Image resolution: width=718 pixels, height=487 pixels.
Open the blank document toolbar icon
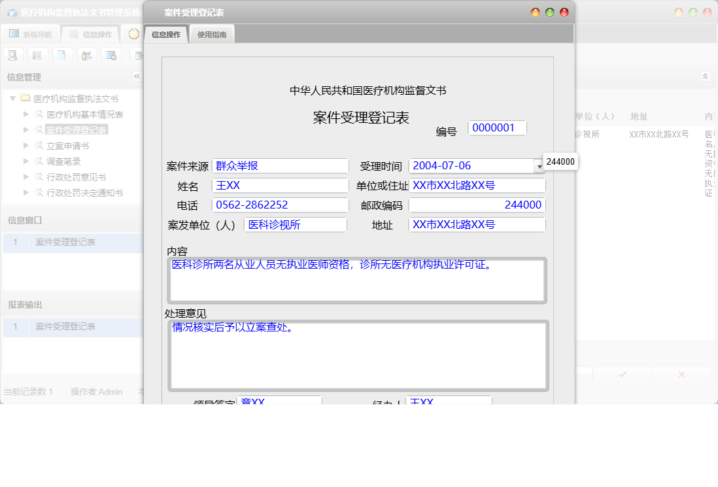(61, 55)
